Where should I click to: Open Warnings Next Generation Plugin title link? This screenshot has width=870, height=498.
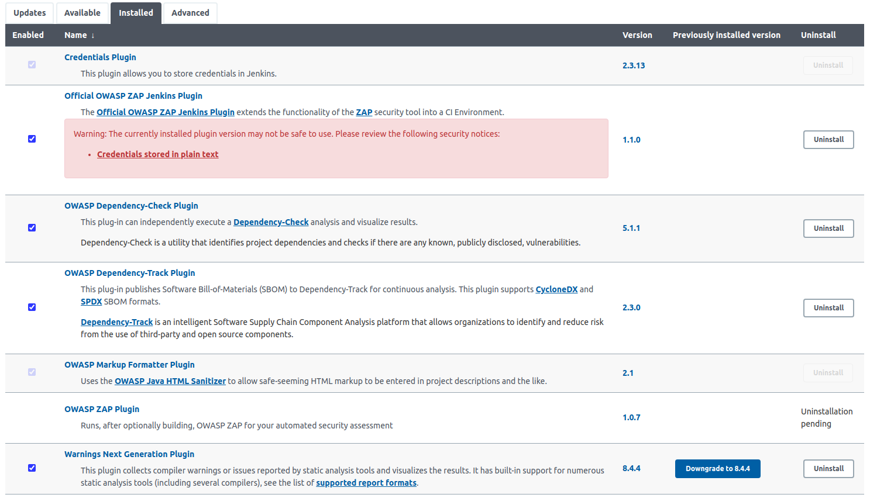tap(129, 454)
